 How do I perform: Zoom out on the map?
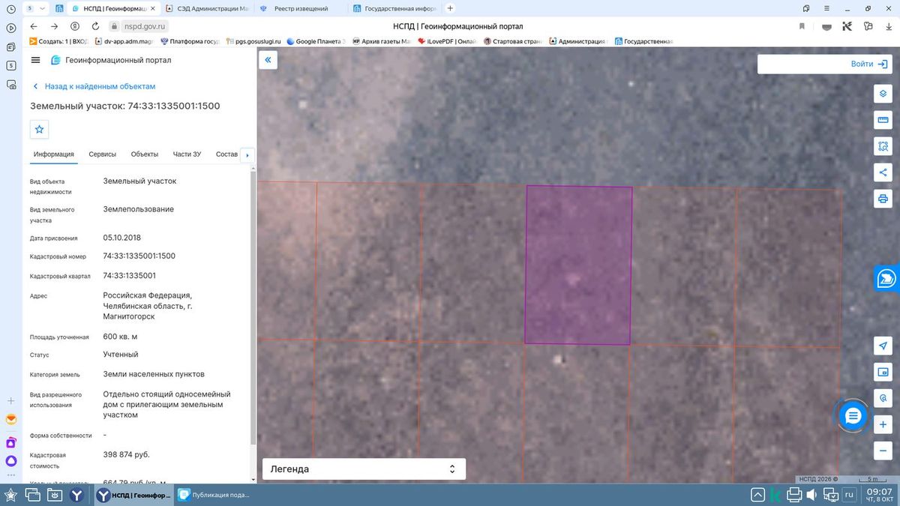883,451
